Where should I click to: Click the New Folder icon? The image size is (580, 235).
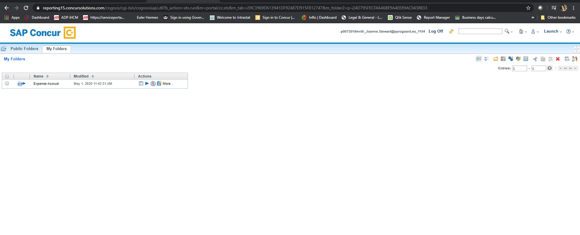tap(496, 59)
